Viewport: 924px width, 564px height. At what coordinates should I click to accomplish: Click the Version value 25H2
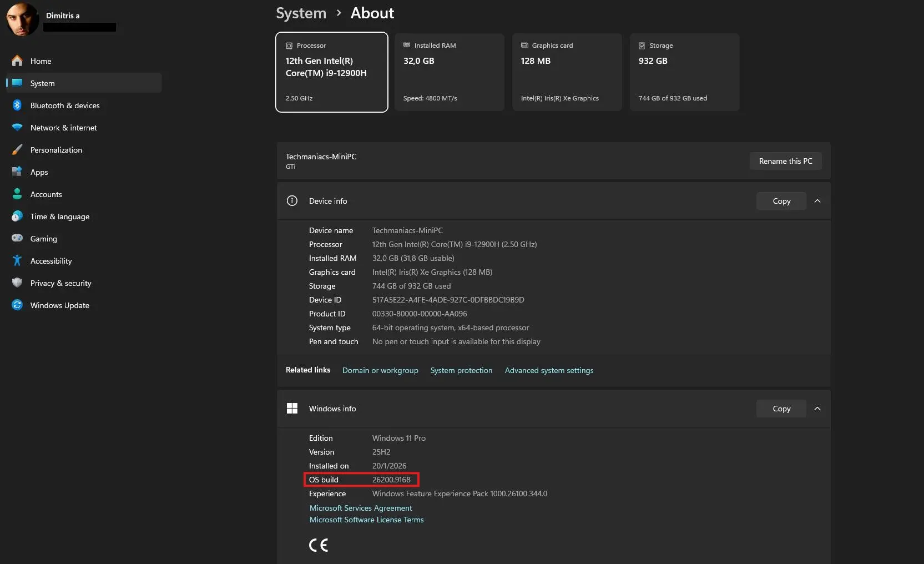pyautogui.click(x=381, y=452)
